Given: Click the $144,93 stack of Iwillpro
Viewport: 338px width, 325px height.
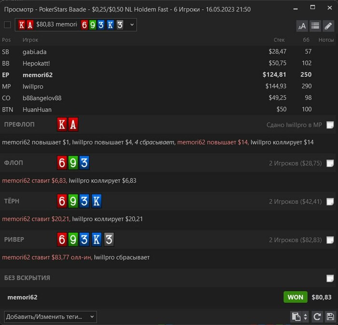Looking at the screenshot, I should 276,86.
